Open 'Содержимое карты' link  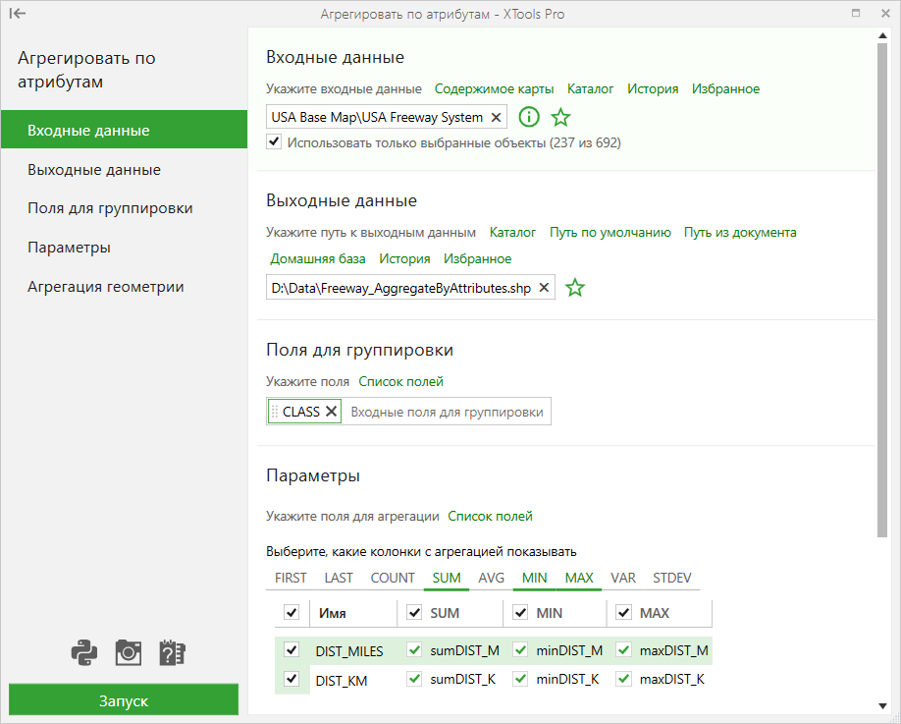494,89
